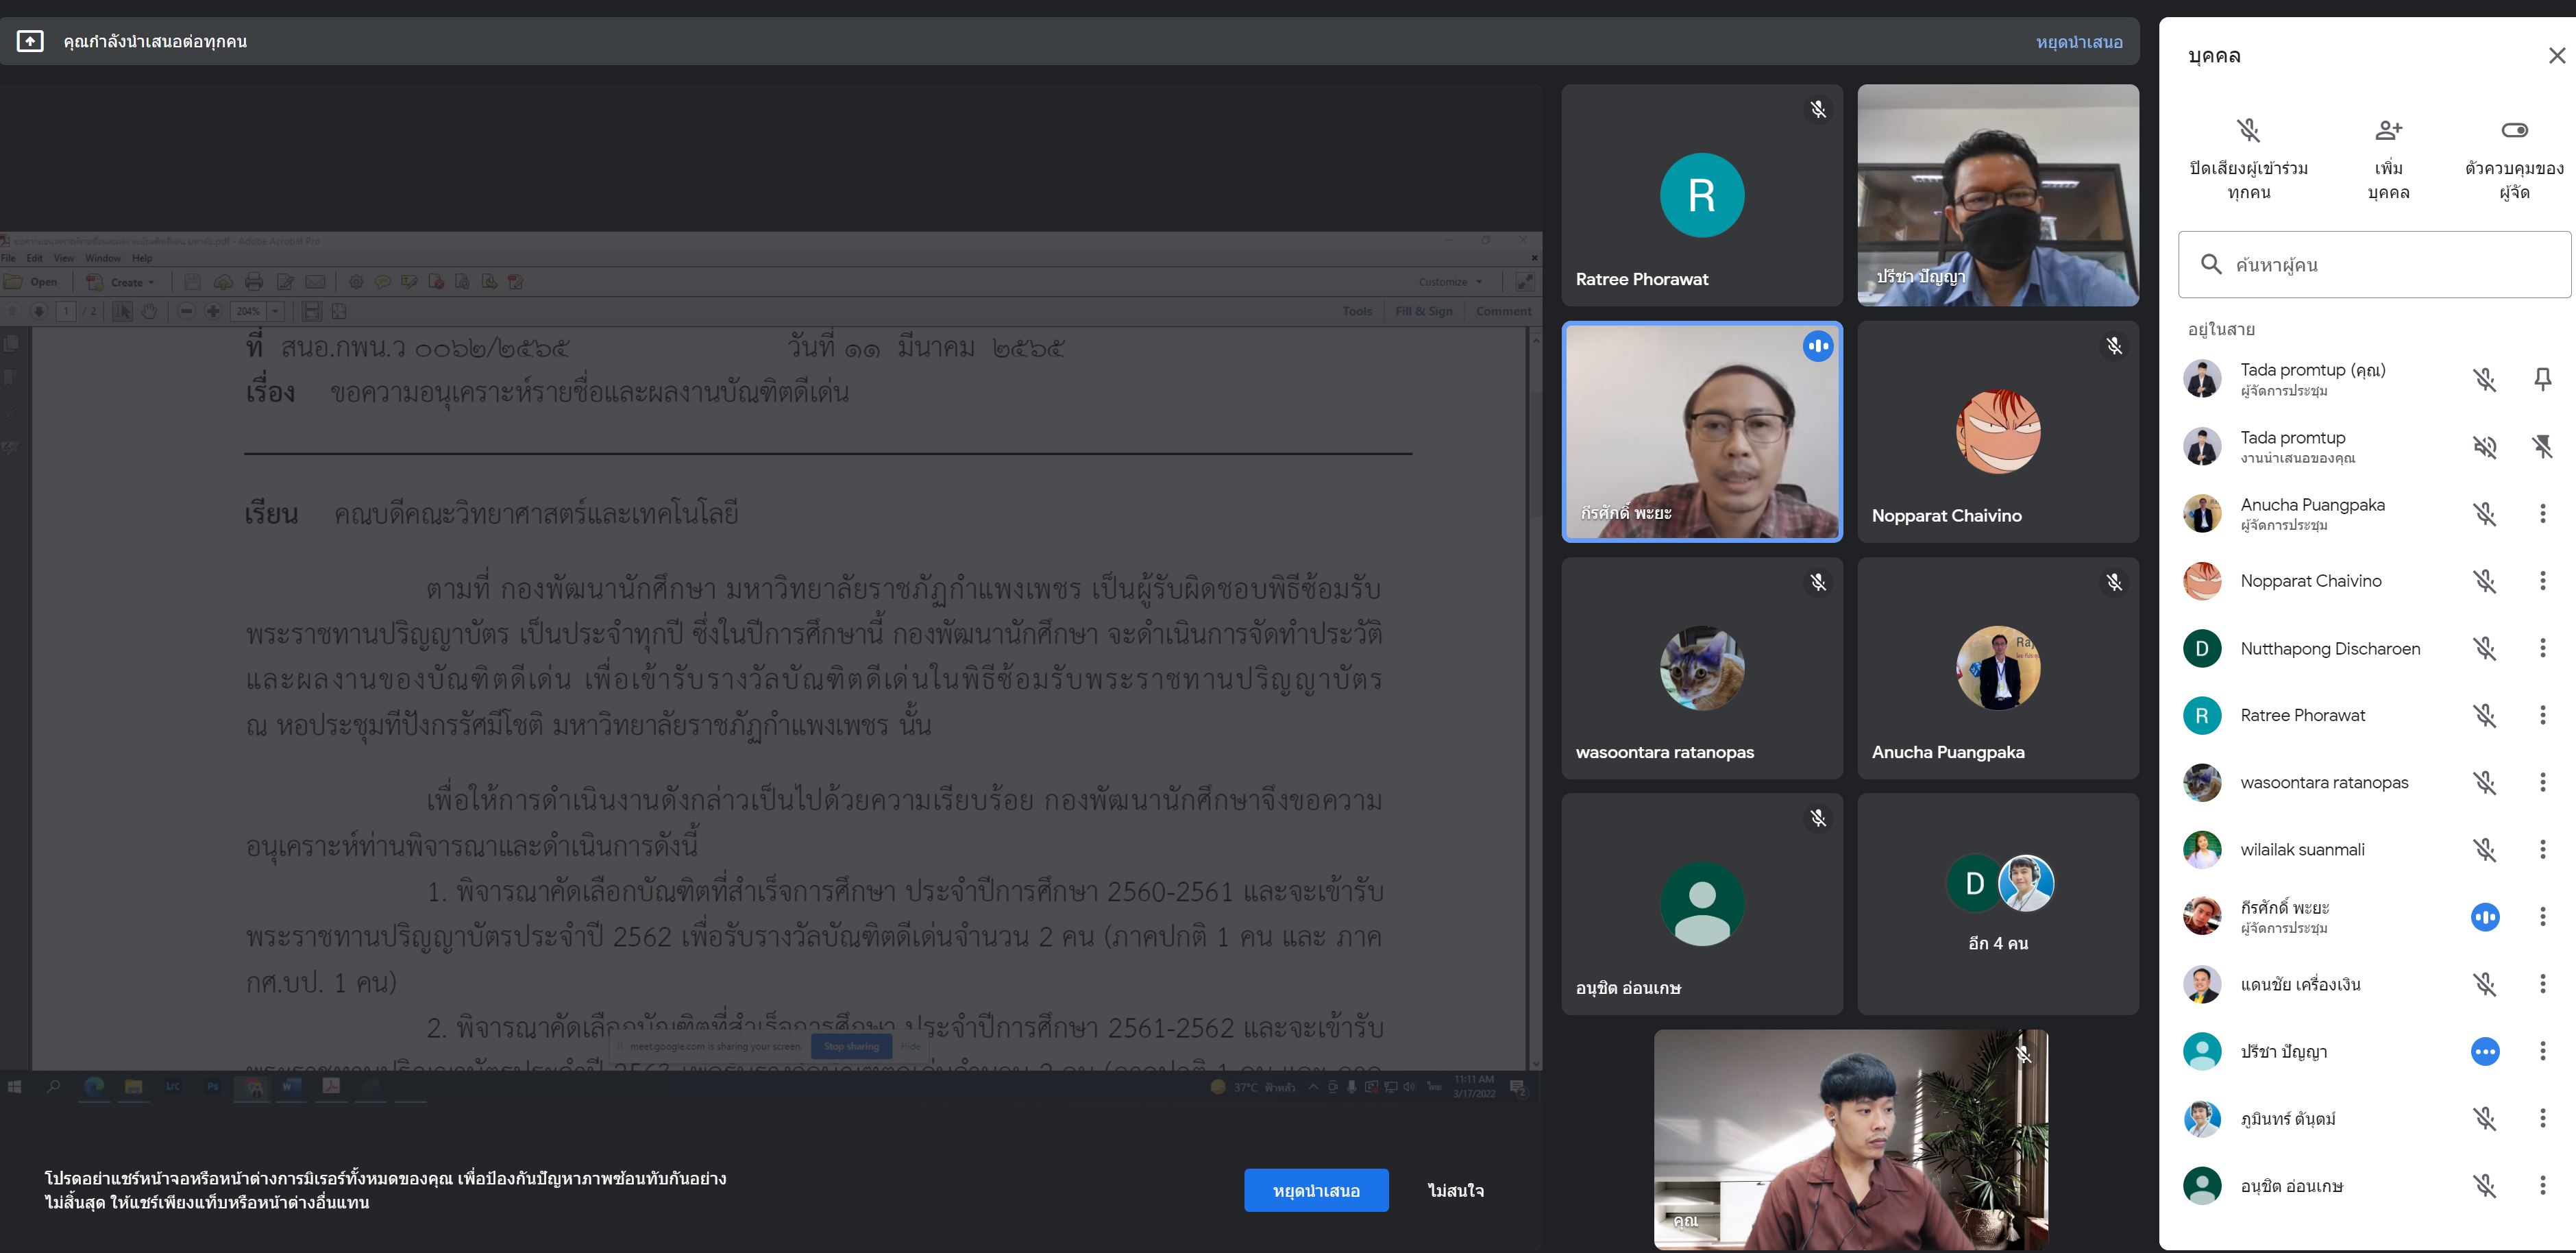
Task: Mute wilailak suanmali's microphone
Action: 2484,850
